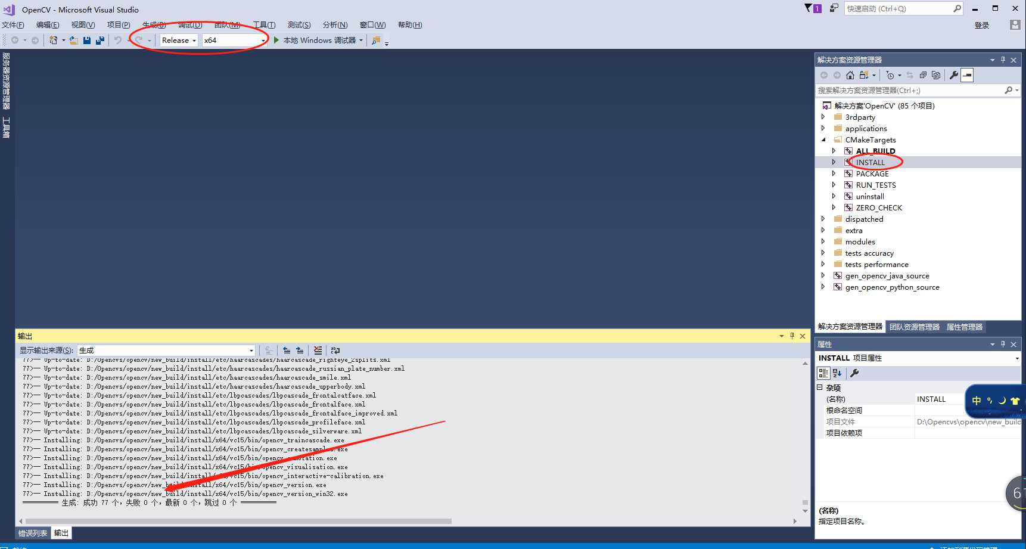Click the 根命名空间 property row
The width and height of the screenshot is (1026, 549).
tap(918, 410)
